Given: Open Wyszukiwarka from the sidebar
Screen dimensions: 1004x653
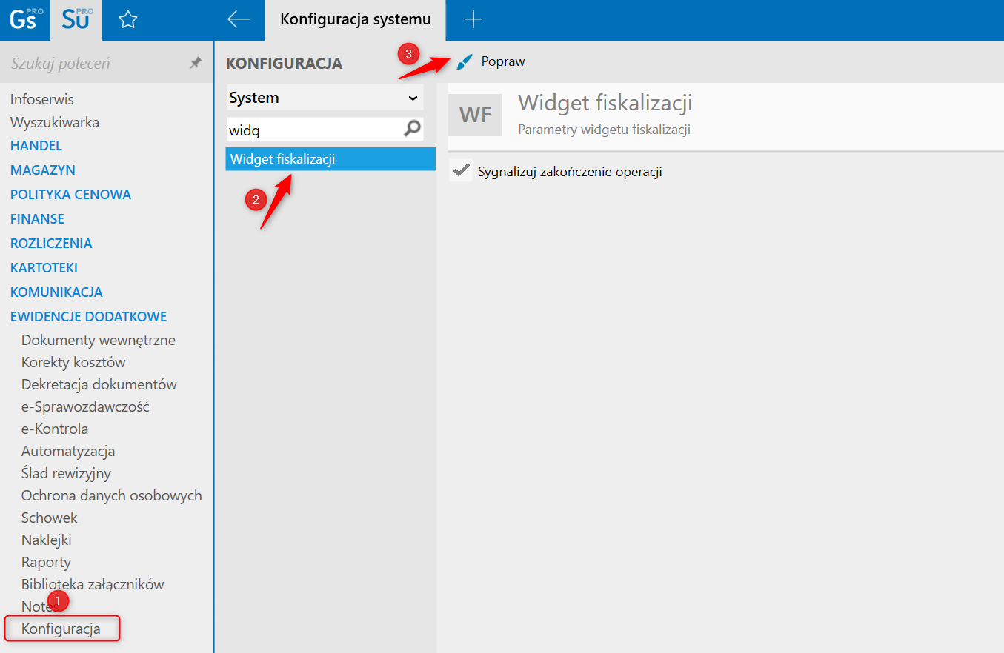Looking at the screenshot, I should point(55,122).
